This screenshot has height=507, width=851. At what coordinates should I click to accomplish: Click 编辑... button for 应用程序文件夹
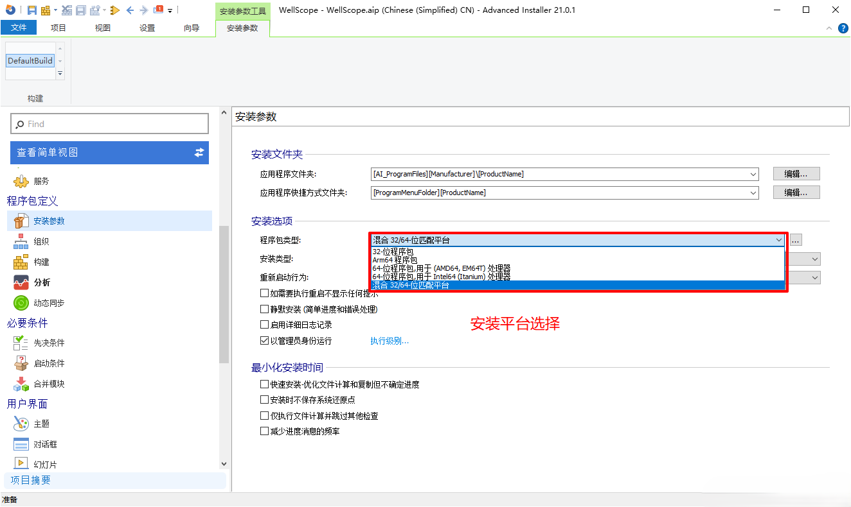[x=796, y=174]
